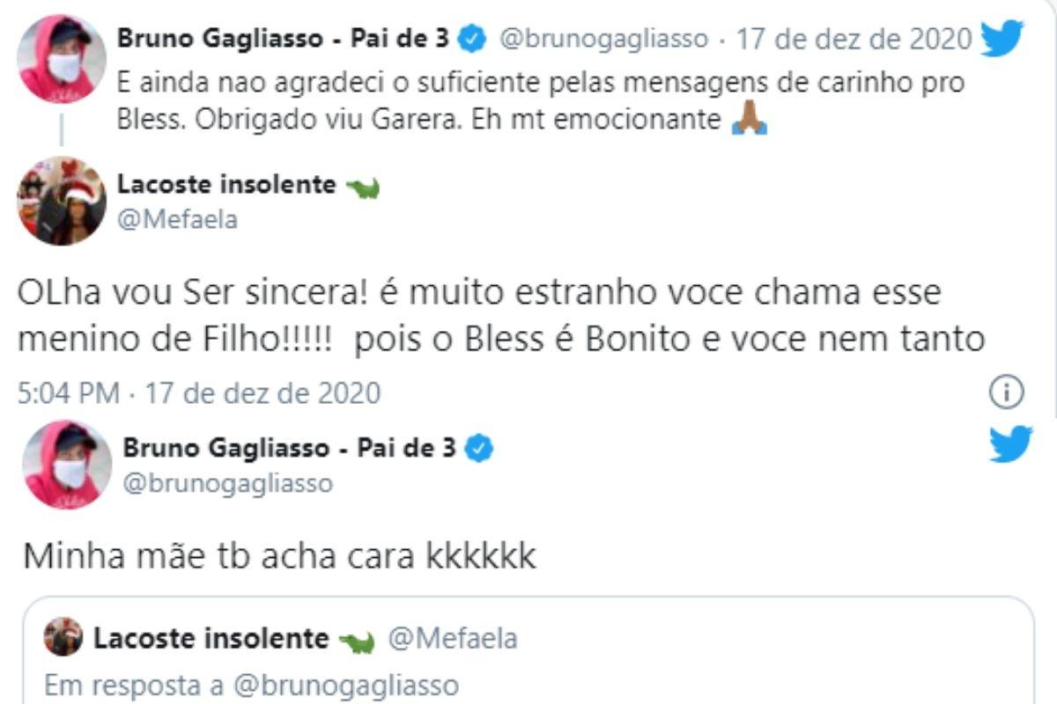The width and height of the screenshot is (1057, 704).
Task: Click @brunogagliasso handle in the lower tweet
Action: click(x=227, y=483)
